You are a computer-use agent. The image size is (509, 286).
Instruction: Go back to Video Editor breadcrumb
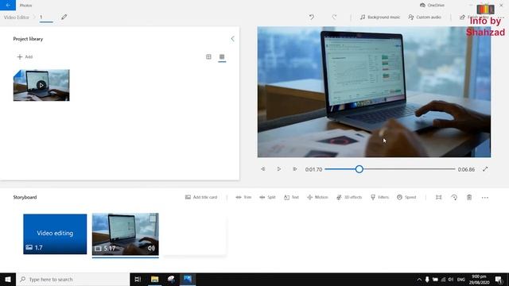(16, 17)
